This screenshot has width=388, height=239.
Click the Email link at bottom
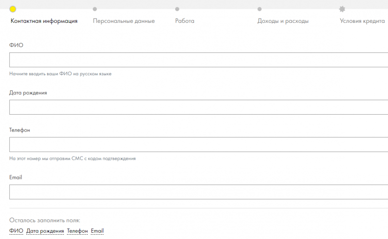[97, 231]
